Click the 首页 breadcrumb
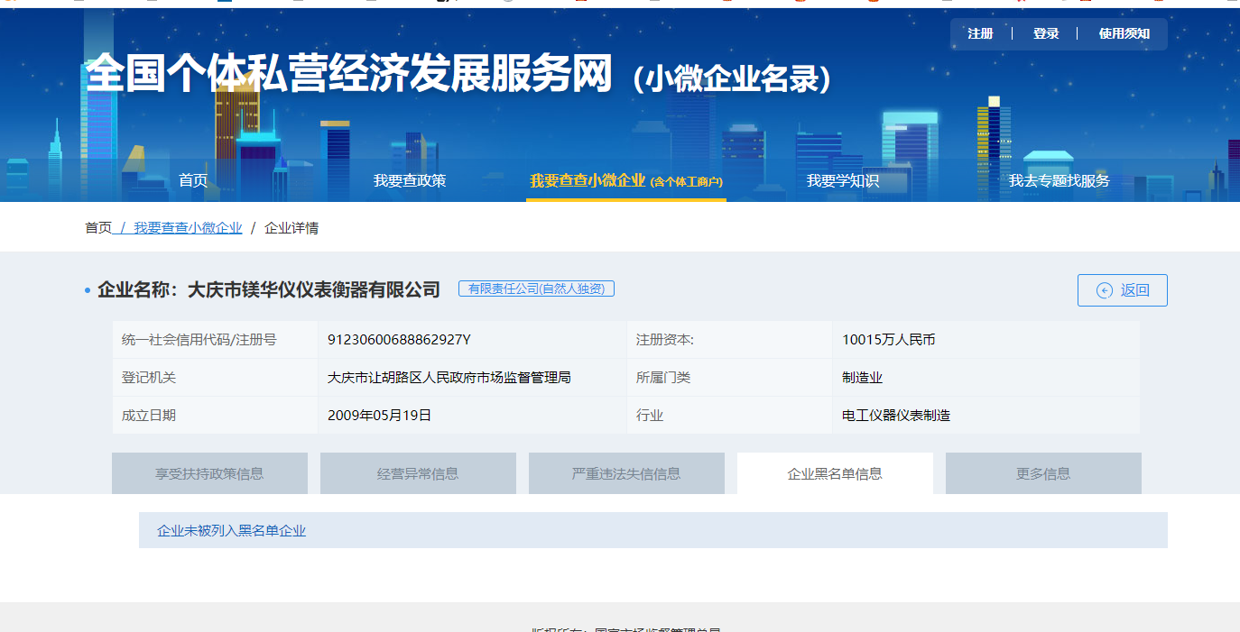The width and height of the screenshot is (1240, 632). click(x=98, y=228)
